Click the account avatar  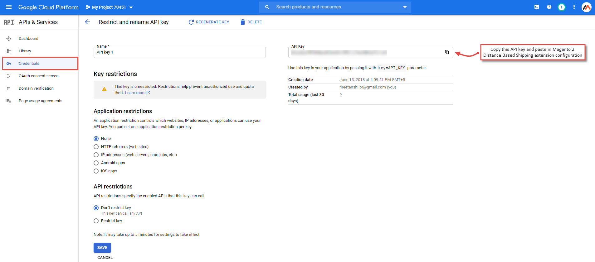(x=587, y=7)
